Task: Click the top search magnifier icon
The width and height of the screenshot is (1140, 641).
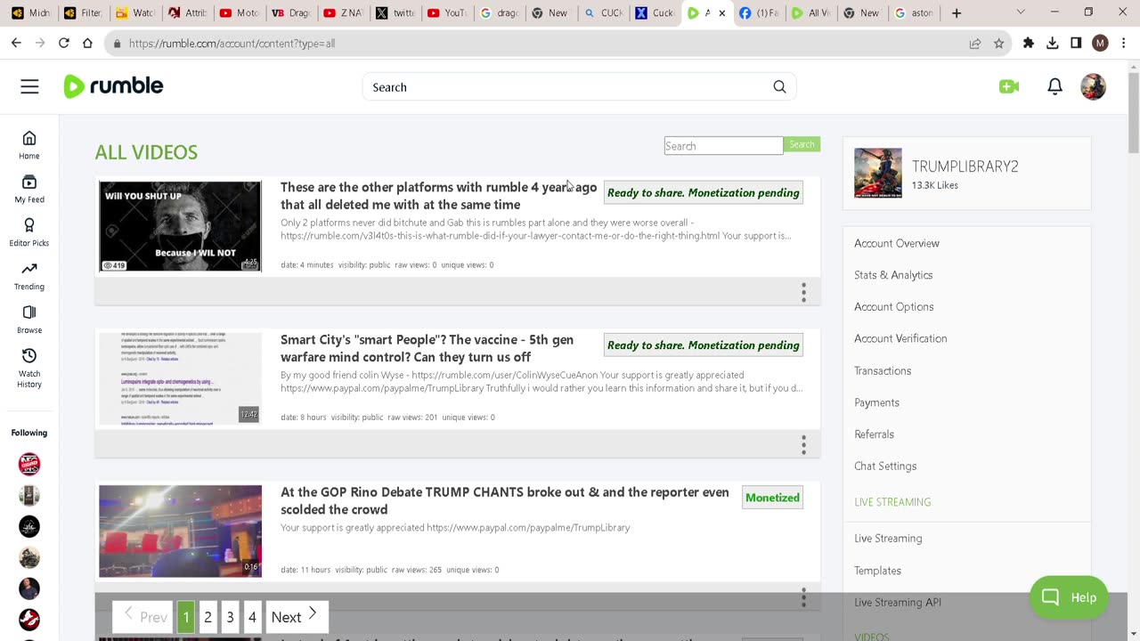Action: pos(779,86)
